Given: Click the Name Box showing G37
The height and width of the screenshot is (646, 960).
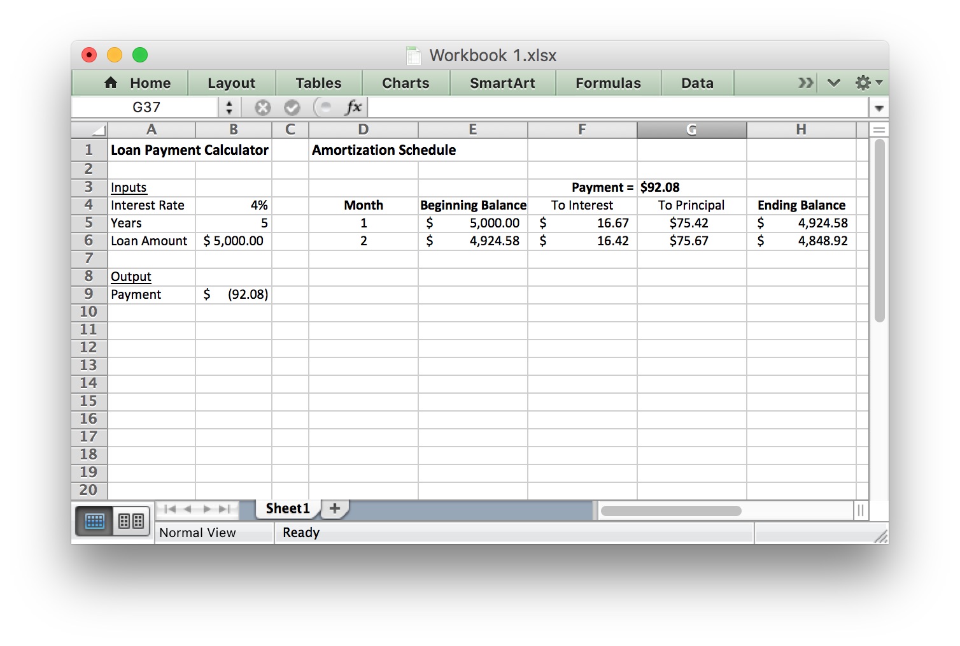Looking at the screenshot, I should coord(146,108).
